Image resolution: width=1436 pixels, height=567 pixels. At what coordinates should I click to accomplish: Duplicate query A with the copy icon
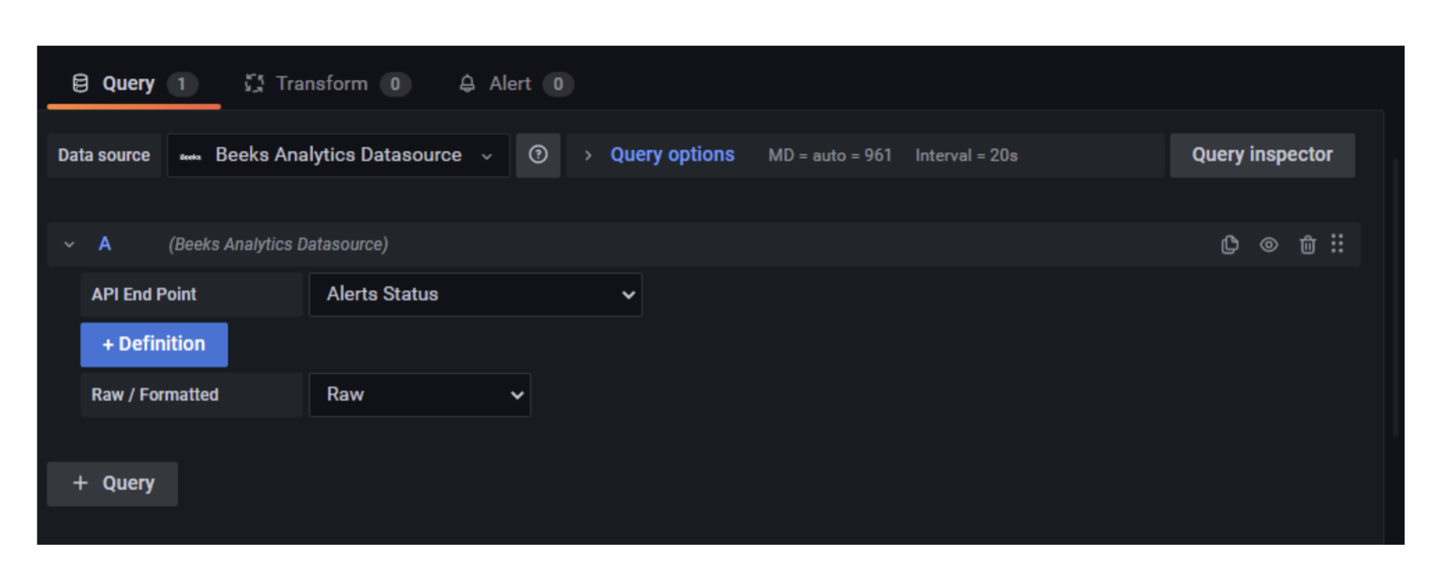pyautogui.click(x=1230, y=245)
